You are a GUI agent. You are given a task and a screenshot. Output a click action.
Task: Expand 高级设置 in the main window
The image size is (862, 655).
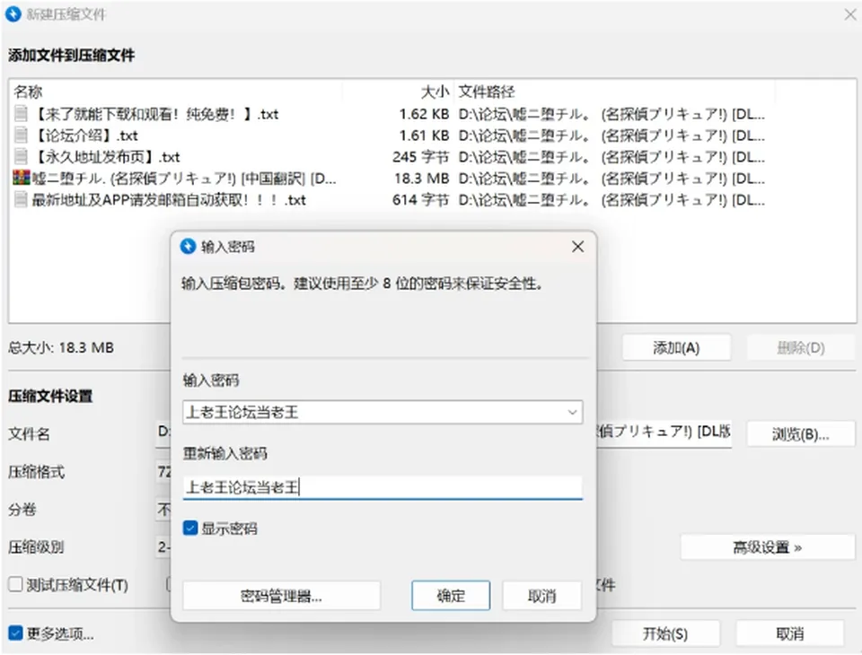pyautogui.click(x=768, y=547)
